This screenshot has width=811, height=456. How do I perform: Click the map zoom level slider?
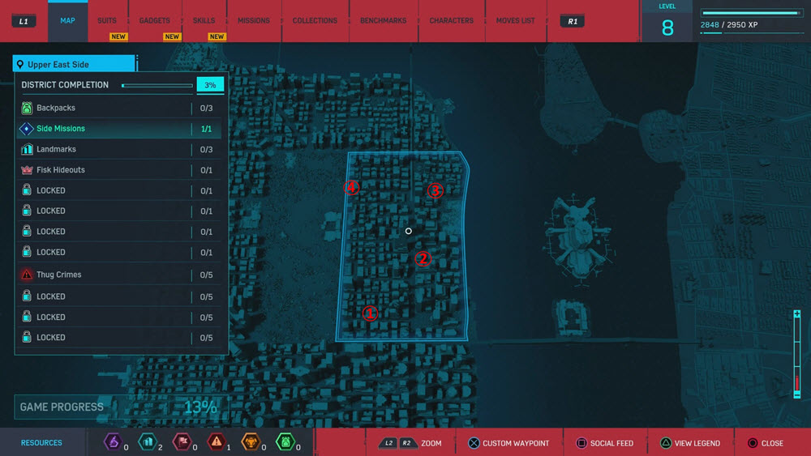pos(797,354)
